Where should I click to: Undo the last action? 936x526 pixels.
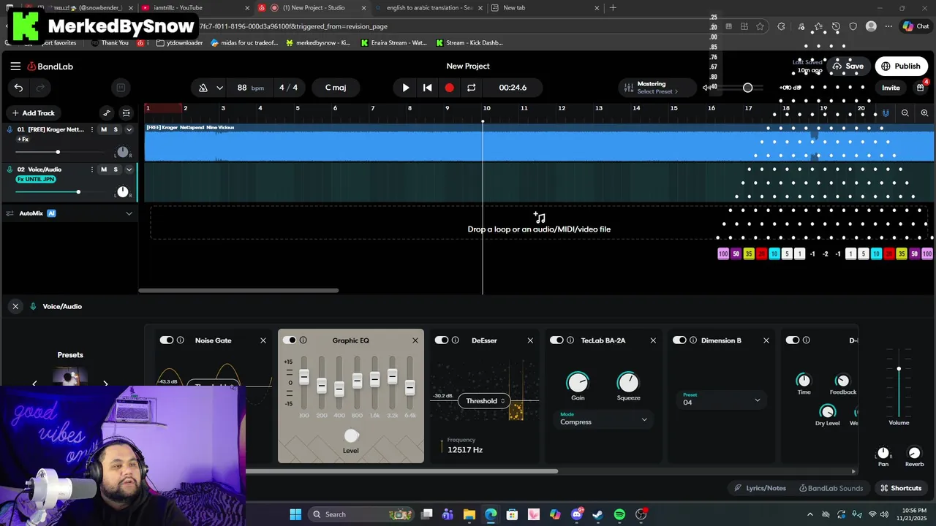pyautogui.click(x=18, y=88)
